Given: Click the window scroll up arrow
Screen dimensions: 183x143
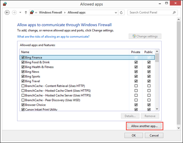Looking at the screenshot, I should [x=179, y=19].
